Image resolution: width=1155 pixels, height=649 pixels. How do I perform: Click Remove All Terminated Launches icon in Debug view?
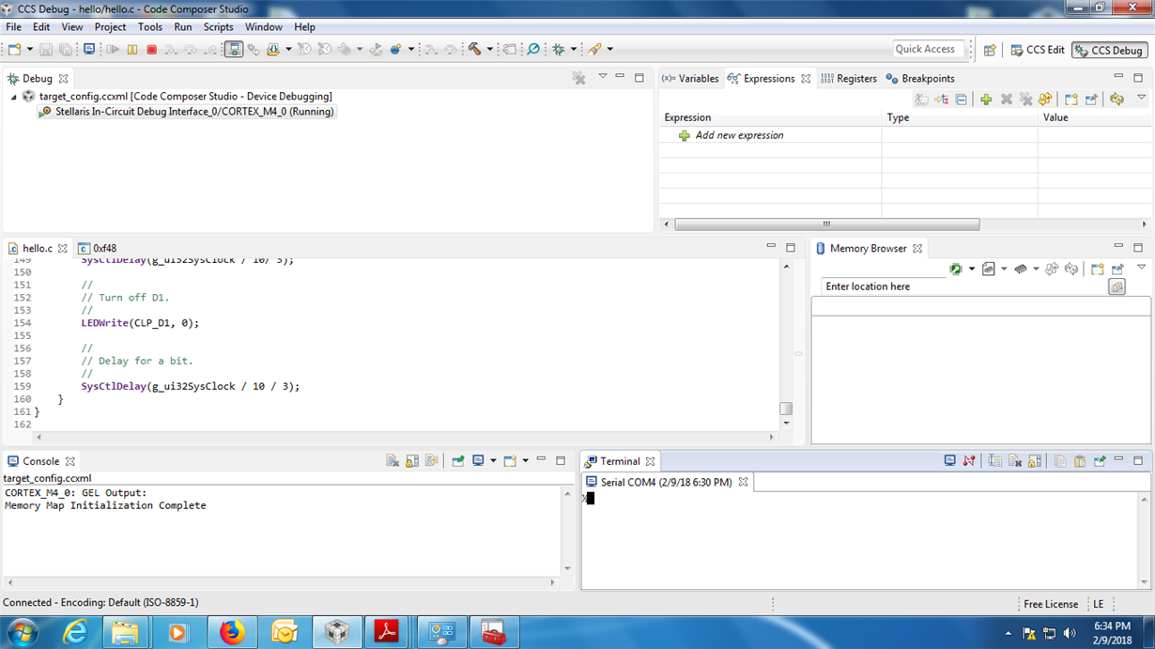pos(579,79)
